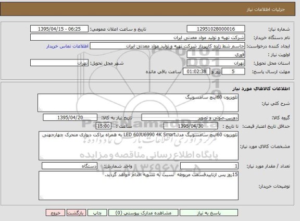The width and height of the screenshot is (300, 221).
Task: Click the remaining time field 01:02:38
Action: pyautogui.click(x=196, y=71)
